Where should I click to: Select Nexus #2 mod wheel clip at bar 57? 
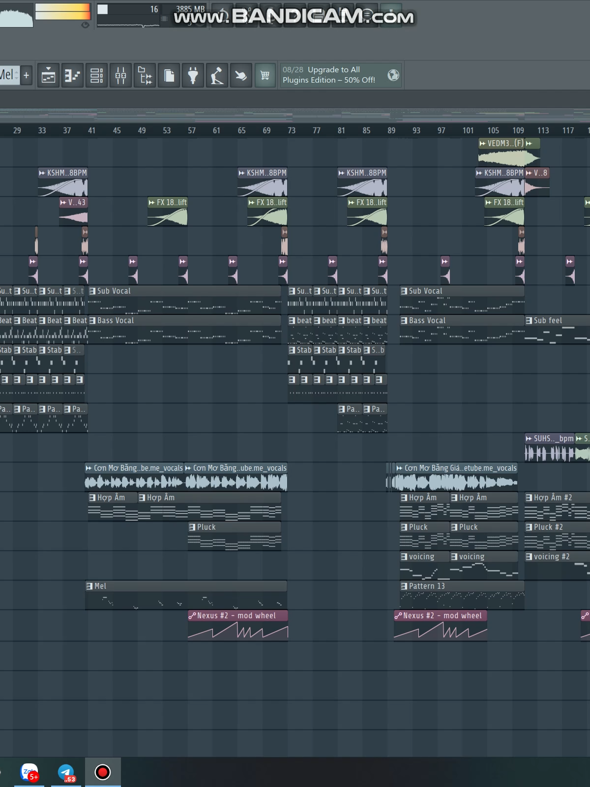pyautogui.click(x=238, y=625)
